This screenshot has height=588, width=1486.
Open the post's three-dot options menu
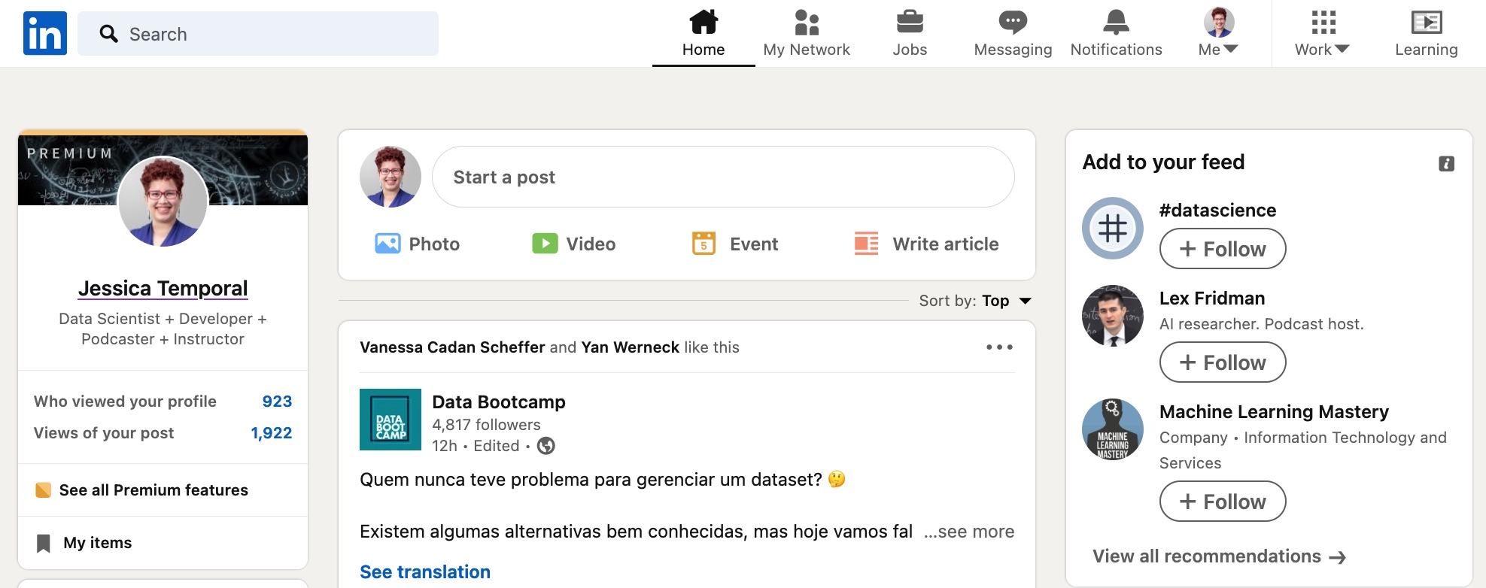999,347
